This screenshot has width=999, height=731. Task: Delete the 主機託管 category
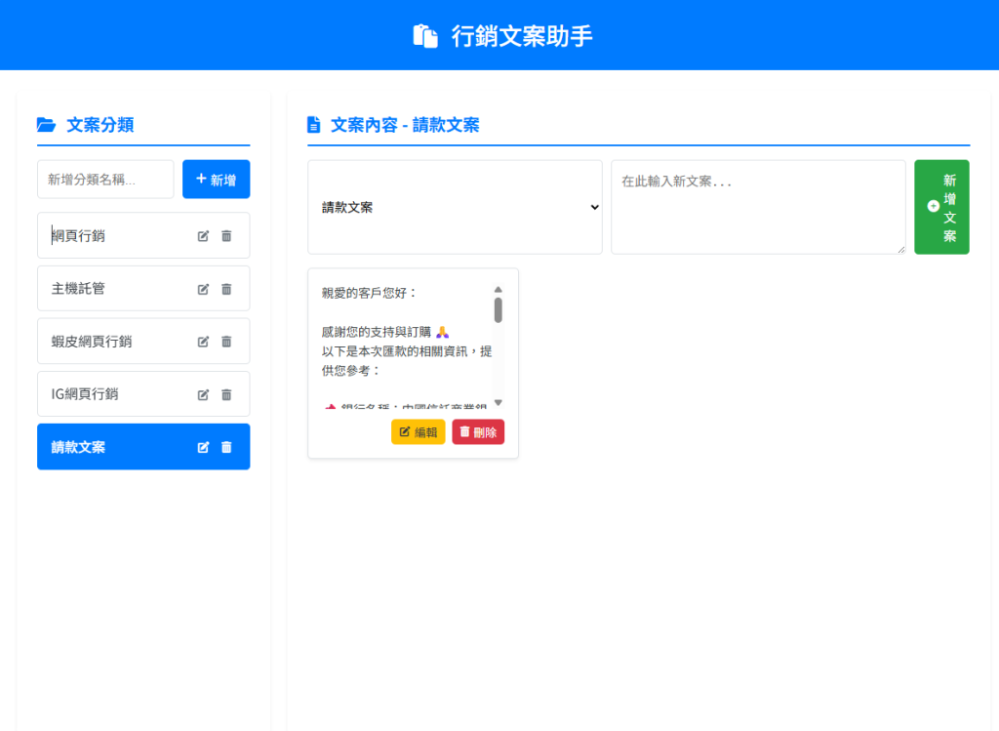(226, 289)
